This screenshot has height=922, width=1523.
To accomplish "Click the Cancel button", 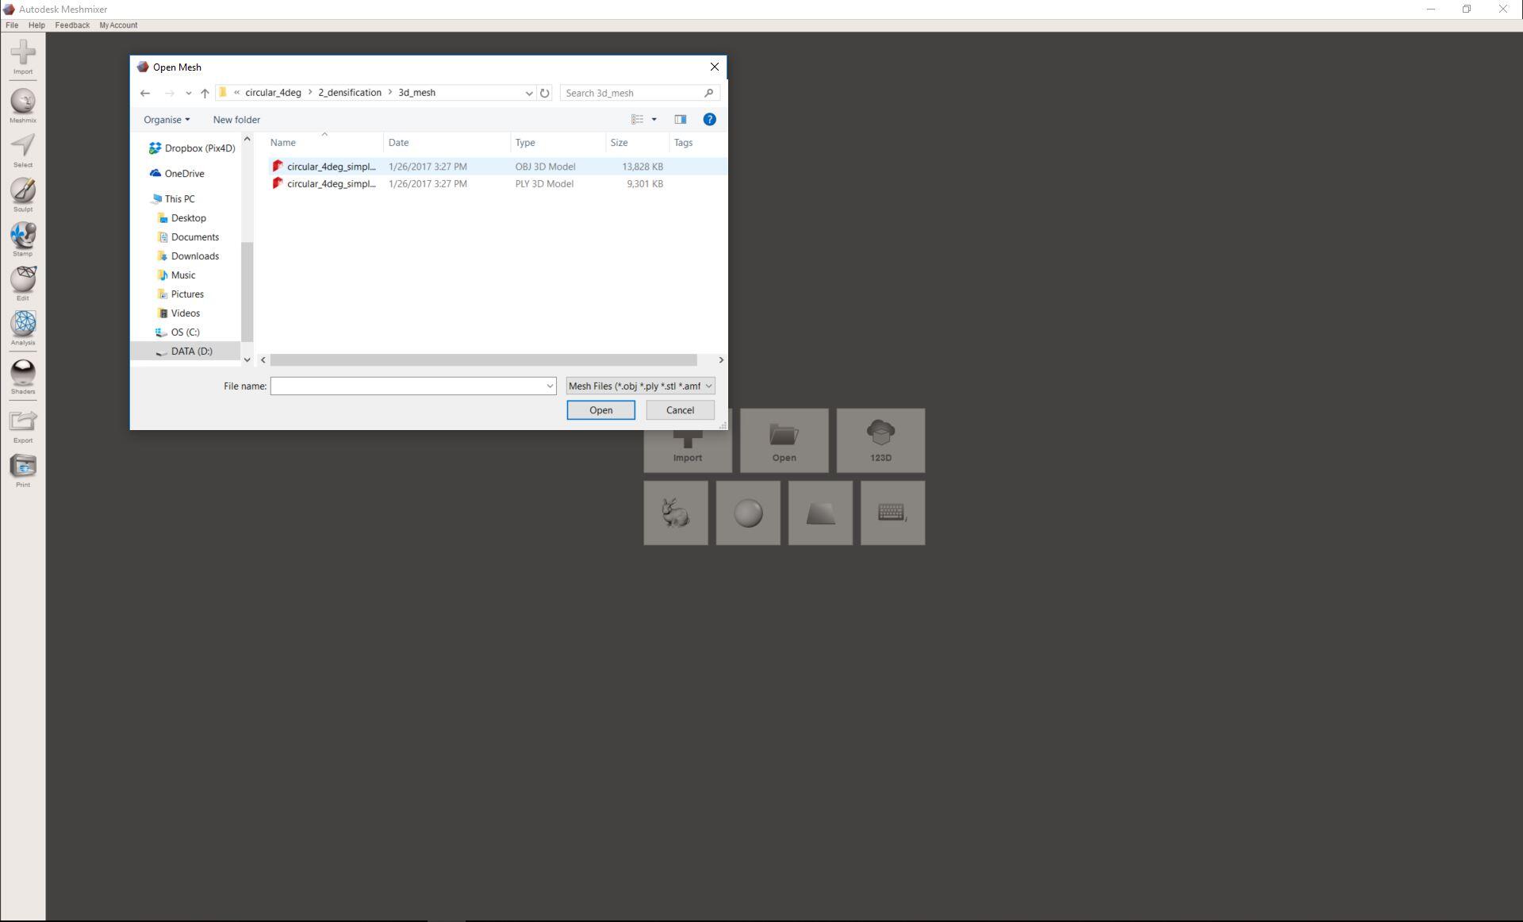I will click(679, 410).
